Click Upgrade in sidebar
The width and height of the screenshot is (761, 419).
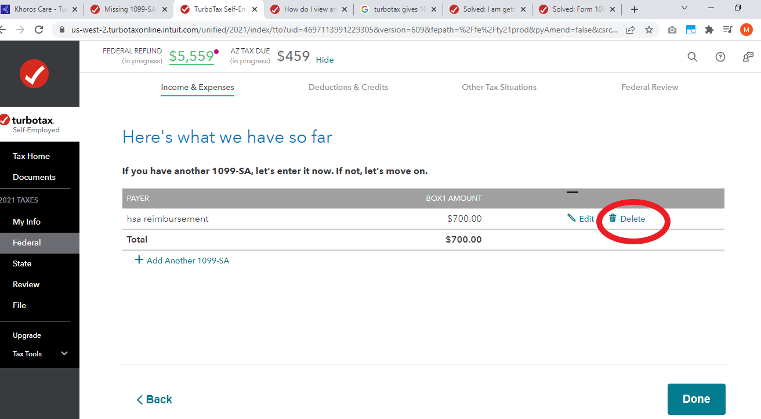click(x=27, y=335)
